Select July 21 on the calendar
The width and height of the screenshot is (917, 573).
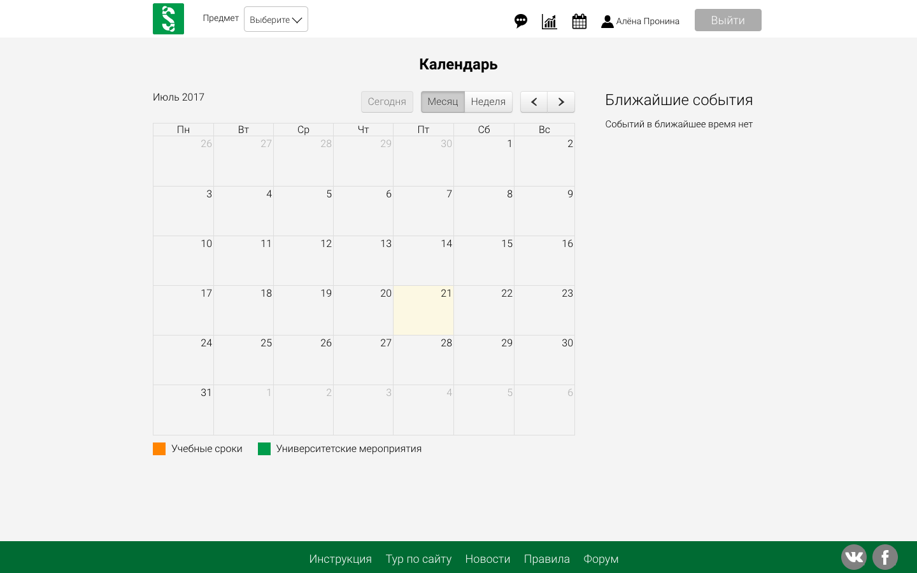pyautogui.click(x=423, y=310)
